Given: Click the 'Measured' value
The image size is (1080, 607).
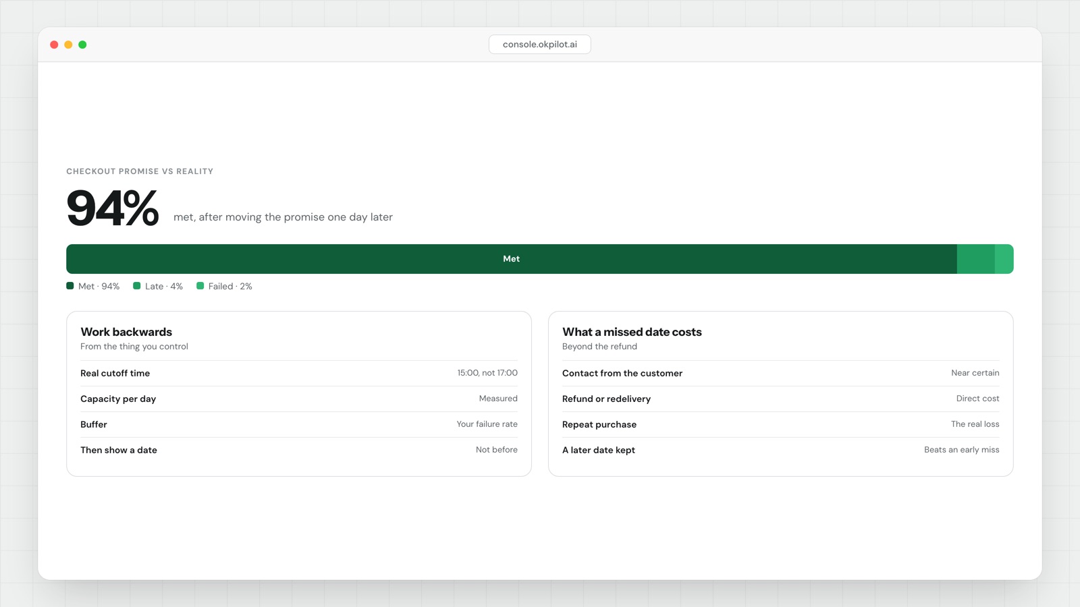Looking at the screenshot, I should pyautogui.click(x=498, y=399).
